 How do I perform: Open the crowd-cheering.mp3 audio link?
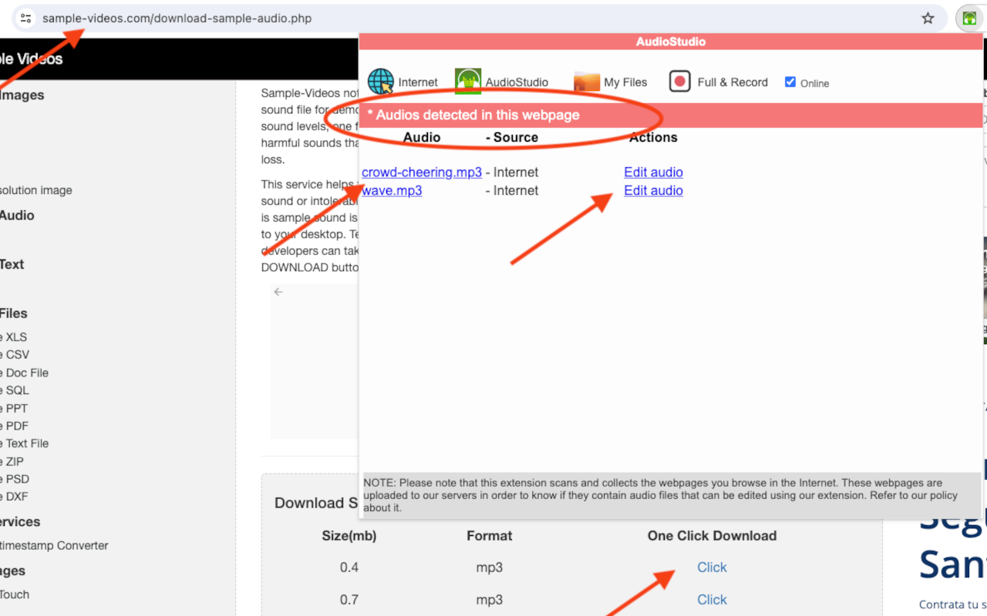tap(422, 172)
